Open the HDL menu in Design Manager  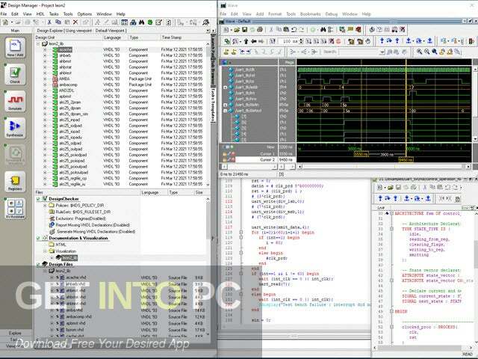40,14
